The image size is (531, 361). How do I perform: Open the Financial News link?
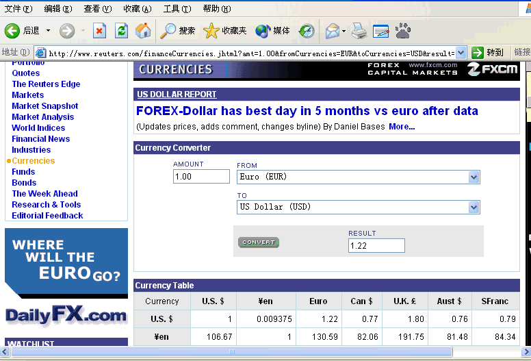click(40, 139)
